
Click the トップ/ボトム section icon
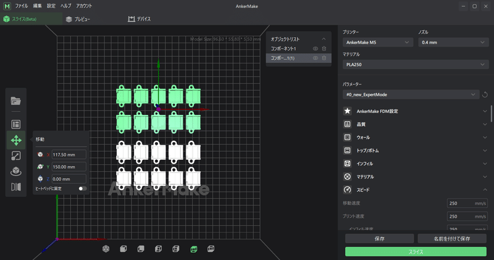[347, 150]
